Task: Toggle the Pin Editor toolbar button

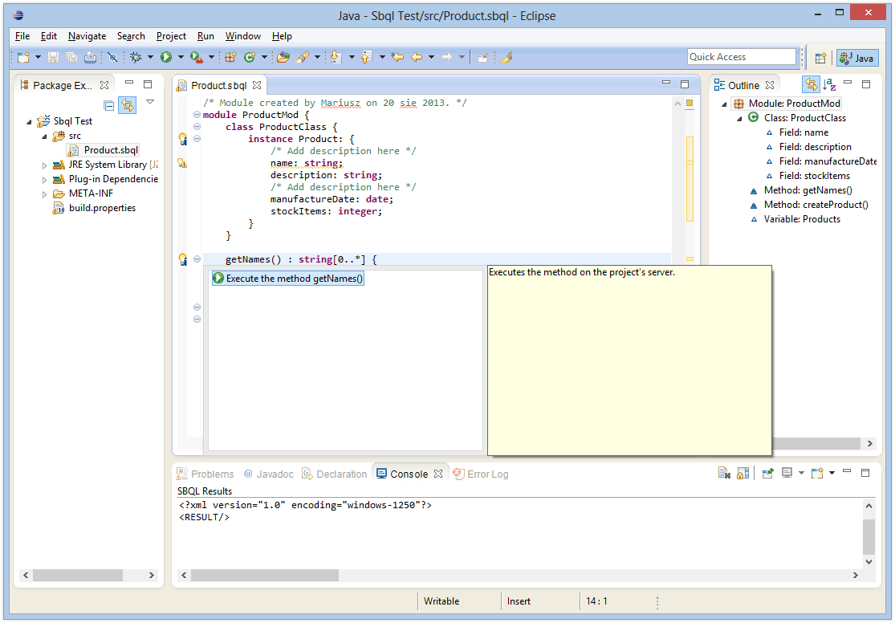Action: coord(482,57)
